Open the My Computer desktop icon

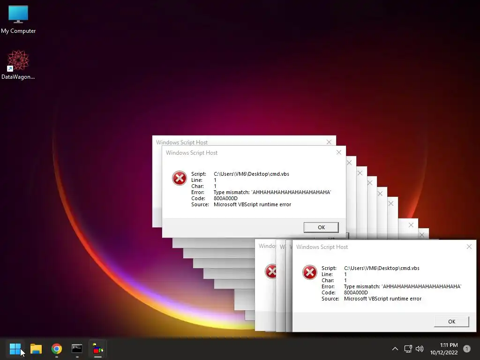coord(18,19)
